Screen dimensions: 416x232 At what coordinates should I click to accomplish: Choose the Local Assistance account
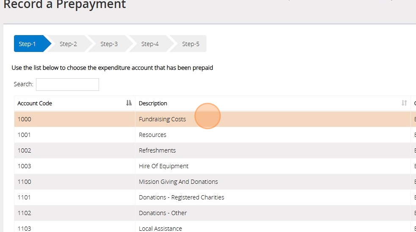[273, 227]
